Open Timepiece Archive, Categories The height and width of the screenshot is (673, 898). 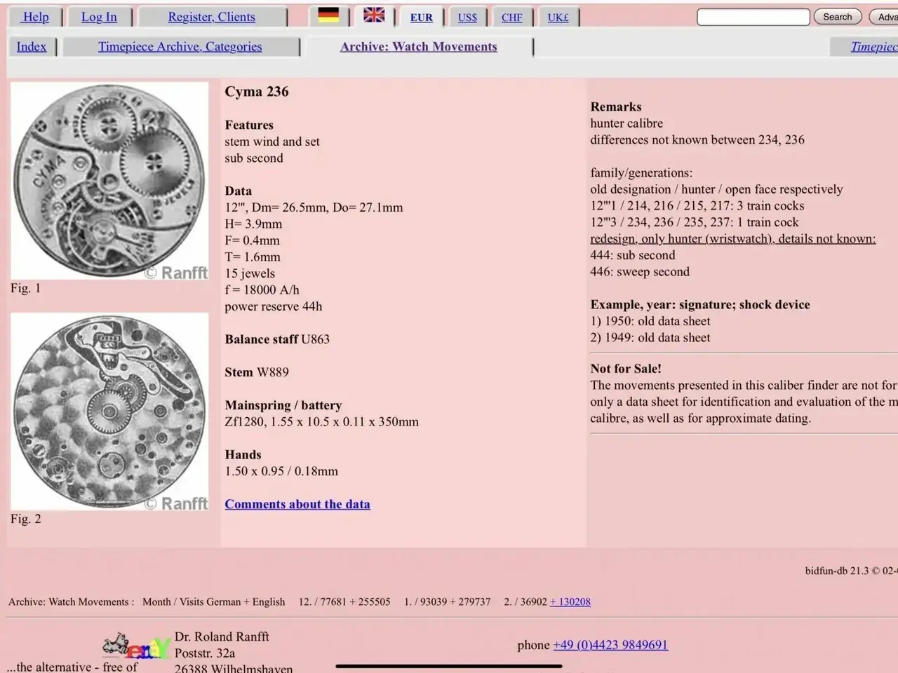(180, 47)
